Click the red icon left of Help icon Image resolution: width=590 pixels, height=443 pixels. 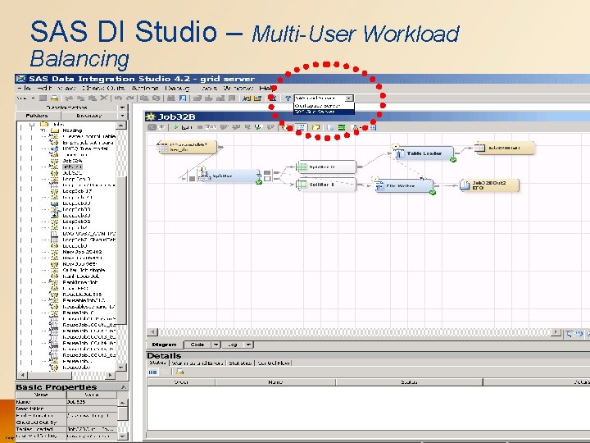click(272, 98)
